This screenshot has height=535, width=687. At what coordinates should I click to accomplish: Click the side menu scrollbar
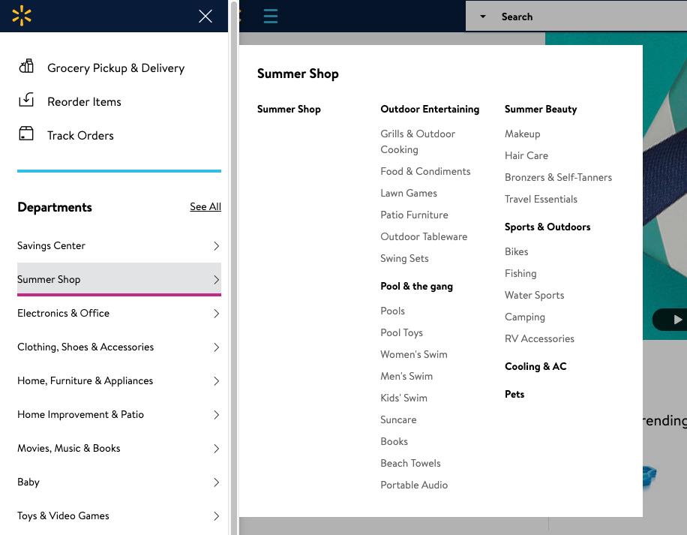tap(234, 267)
